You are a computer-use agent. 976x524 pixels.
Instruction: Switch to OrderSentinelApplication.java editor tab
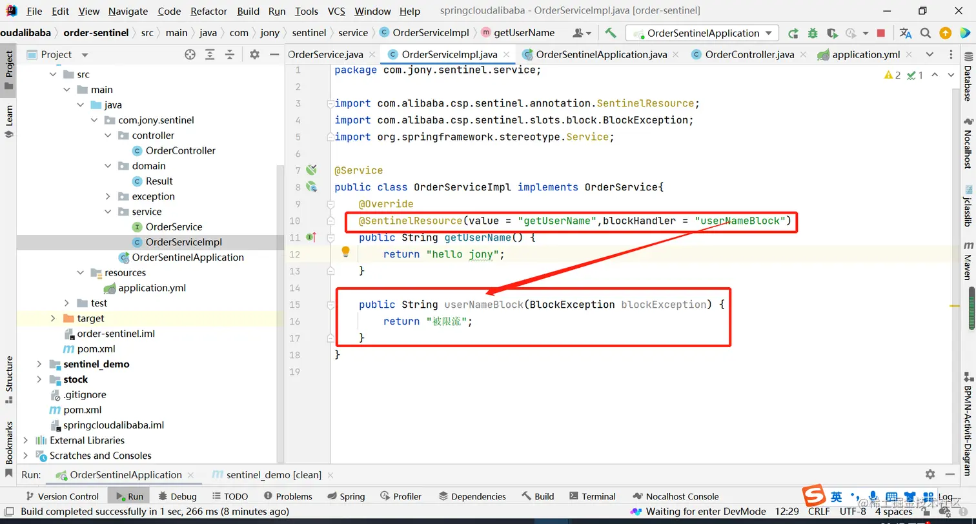601,55
